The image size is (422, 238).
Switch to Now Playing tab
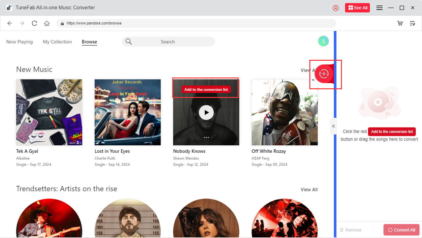[19, 42]
